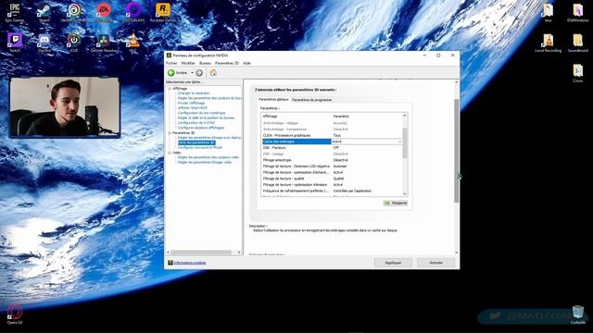Screen dimensions: 593x333
Task: Select Gérer les paramètres 3D task
Action: (x=196, y=142)
